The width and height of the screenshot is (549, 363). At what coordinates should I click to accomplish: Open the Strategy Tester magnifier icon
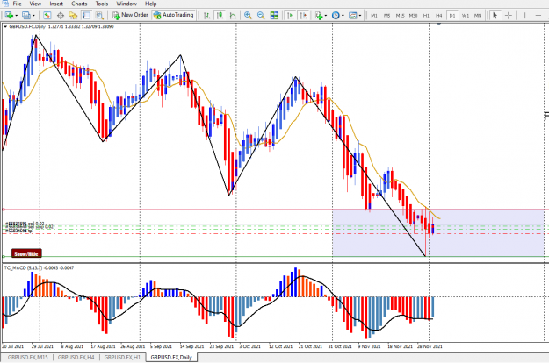pyautogui.click(x=99, y=16)
